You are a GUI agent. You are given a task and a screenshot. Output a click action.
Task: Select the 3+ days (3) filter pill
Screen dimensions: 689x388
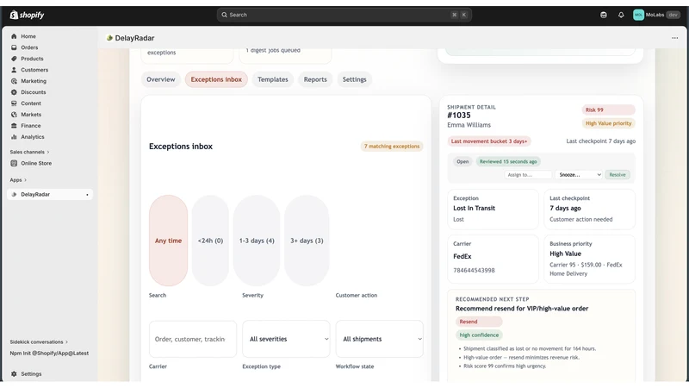tap(307, 241)
